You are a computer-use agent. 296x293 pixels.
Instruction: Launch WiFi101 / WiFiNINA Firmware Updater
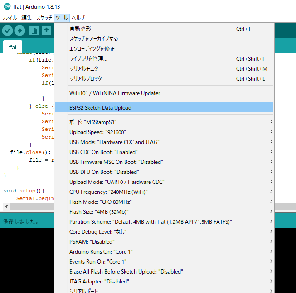tap(164, 93)
